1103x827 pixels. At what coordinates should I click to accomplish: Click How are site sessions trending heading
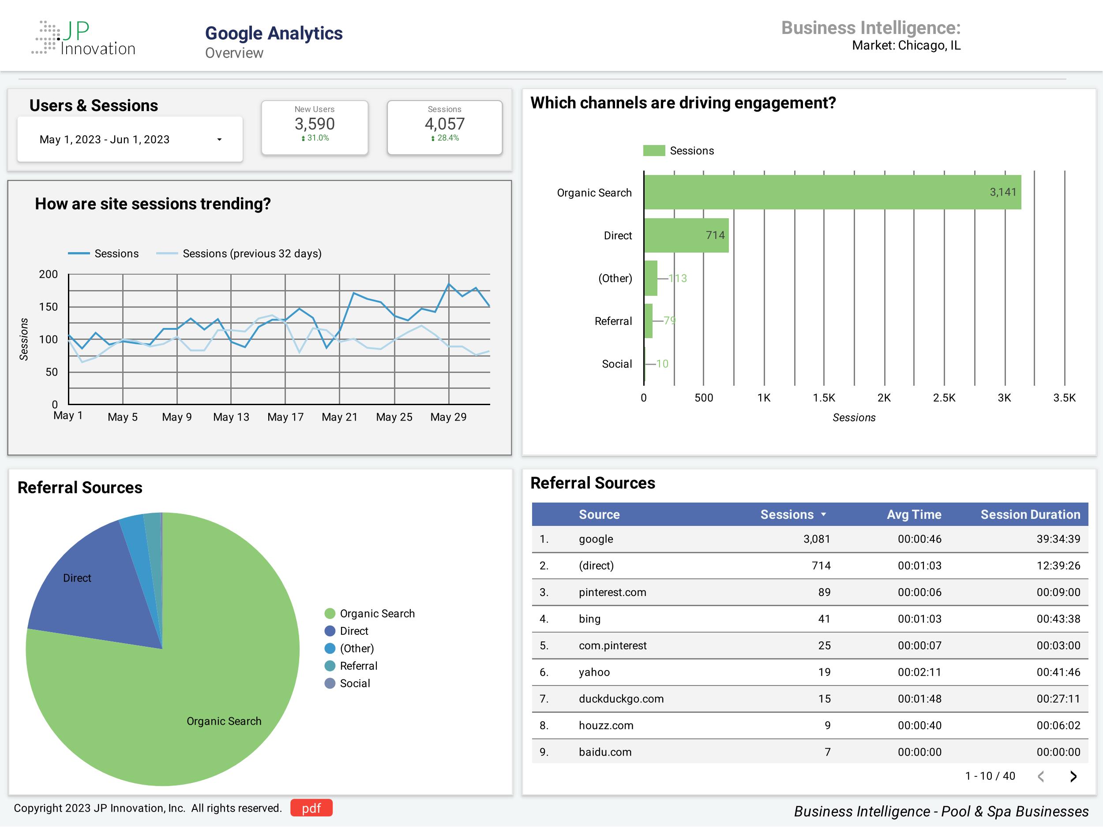point(153,204)
